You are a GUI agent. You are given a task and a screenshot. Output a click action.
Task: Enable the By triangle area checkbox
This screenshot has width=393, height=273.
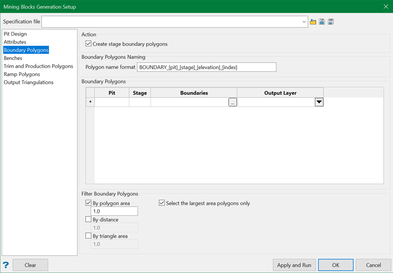pos(89,236)
